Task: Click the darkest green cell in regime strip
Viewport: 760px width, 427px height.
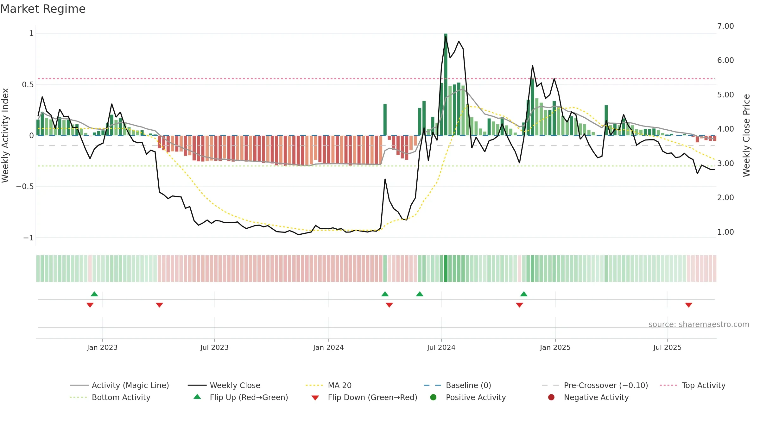Action: click(446, 269)
